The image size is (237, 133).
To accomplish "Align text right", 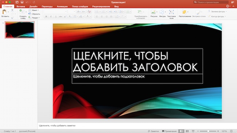I will coord(106,16).
